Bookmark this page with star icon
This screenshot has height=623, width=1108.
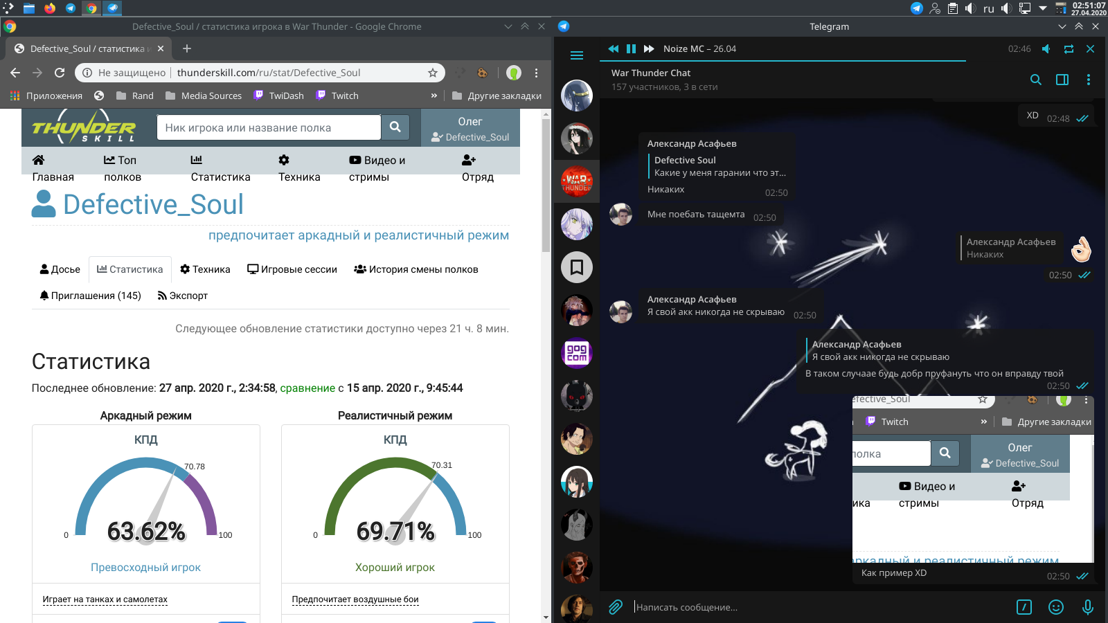click(433, 73)
